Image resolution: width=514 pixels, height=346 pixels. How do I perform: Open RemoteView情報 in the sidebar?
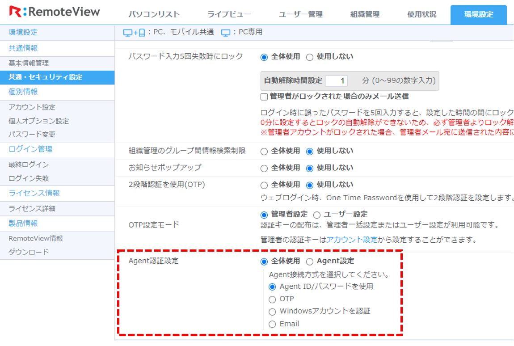pyautogui.click(x=35, y=239)
